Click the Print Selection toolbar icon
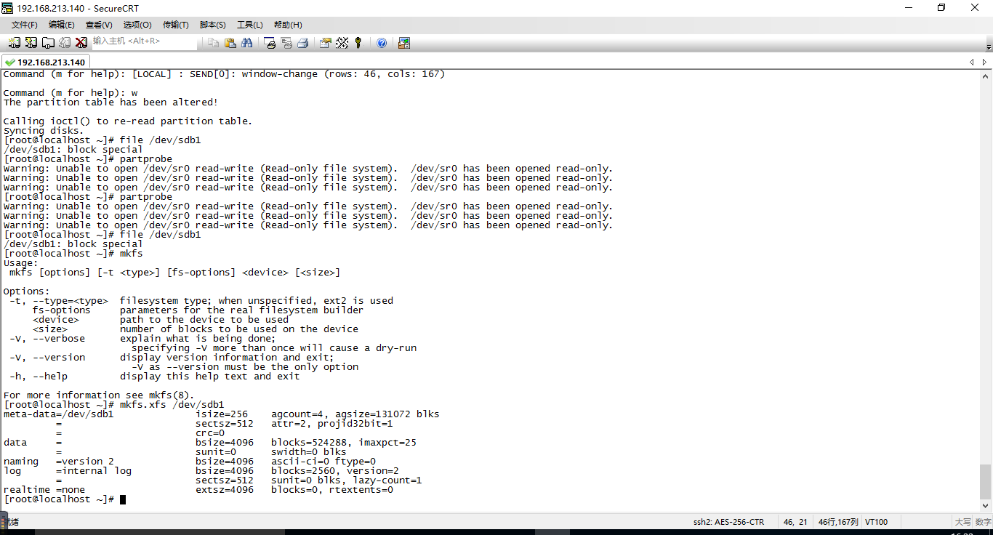 (x=286, y=43)
